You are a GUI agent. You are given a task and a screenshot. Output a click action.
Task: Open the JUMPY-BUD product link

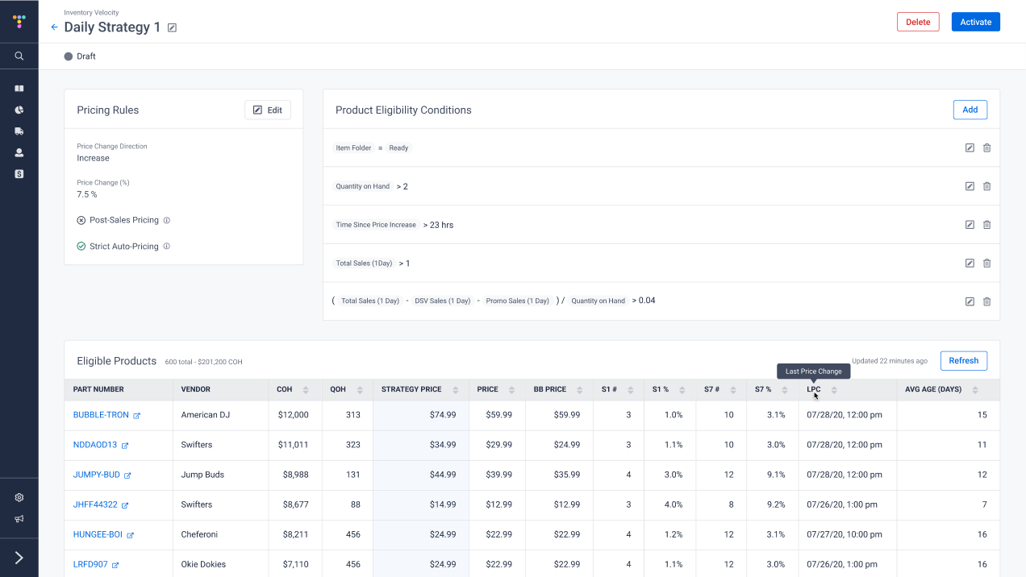[95, 475]
